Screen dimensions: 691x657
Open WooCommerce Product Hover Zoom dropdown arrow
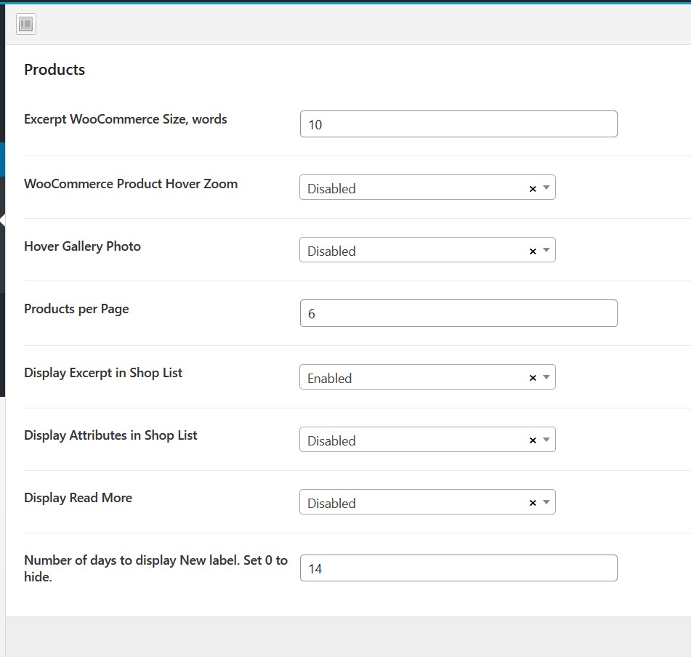coord(546,188)
